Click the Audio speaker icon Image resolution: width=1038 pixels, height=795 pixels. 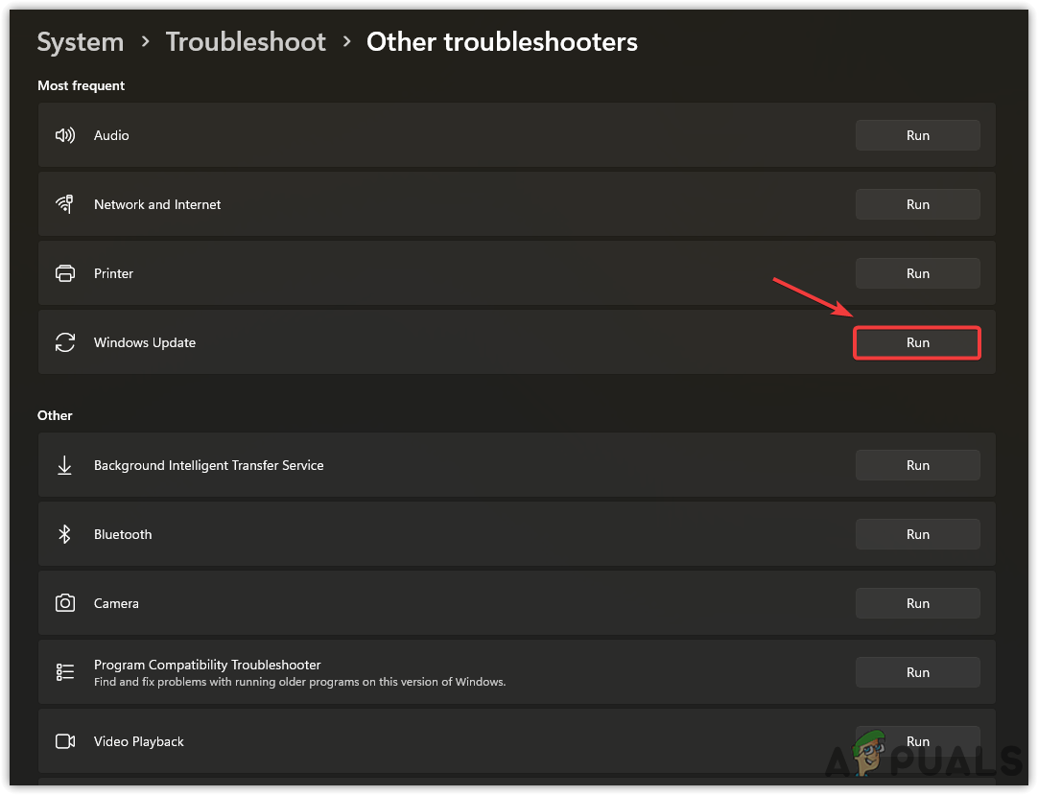(65, 135)
